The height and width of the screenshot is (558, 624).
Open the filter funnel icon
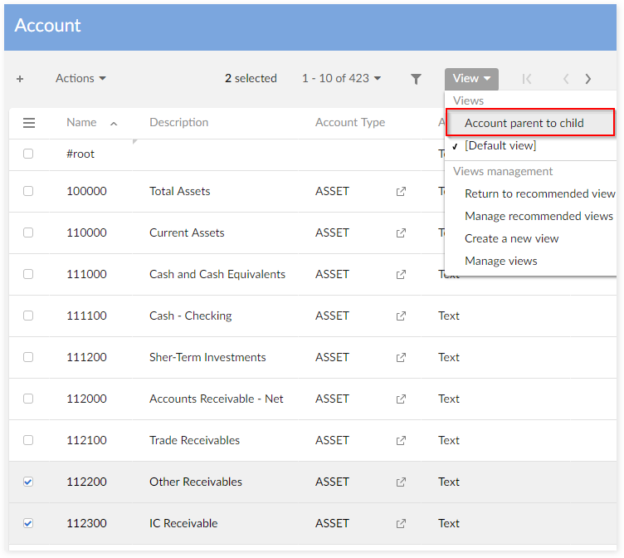tap(417, 79)
